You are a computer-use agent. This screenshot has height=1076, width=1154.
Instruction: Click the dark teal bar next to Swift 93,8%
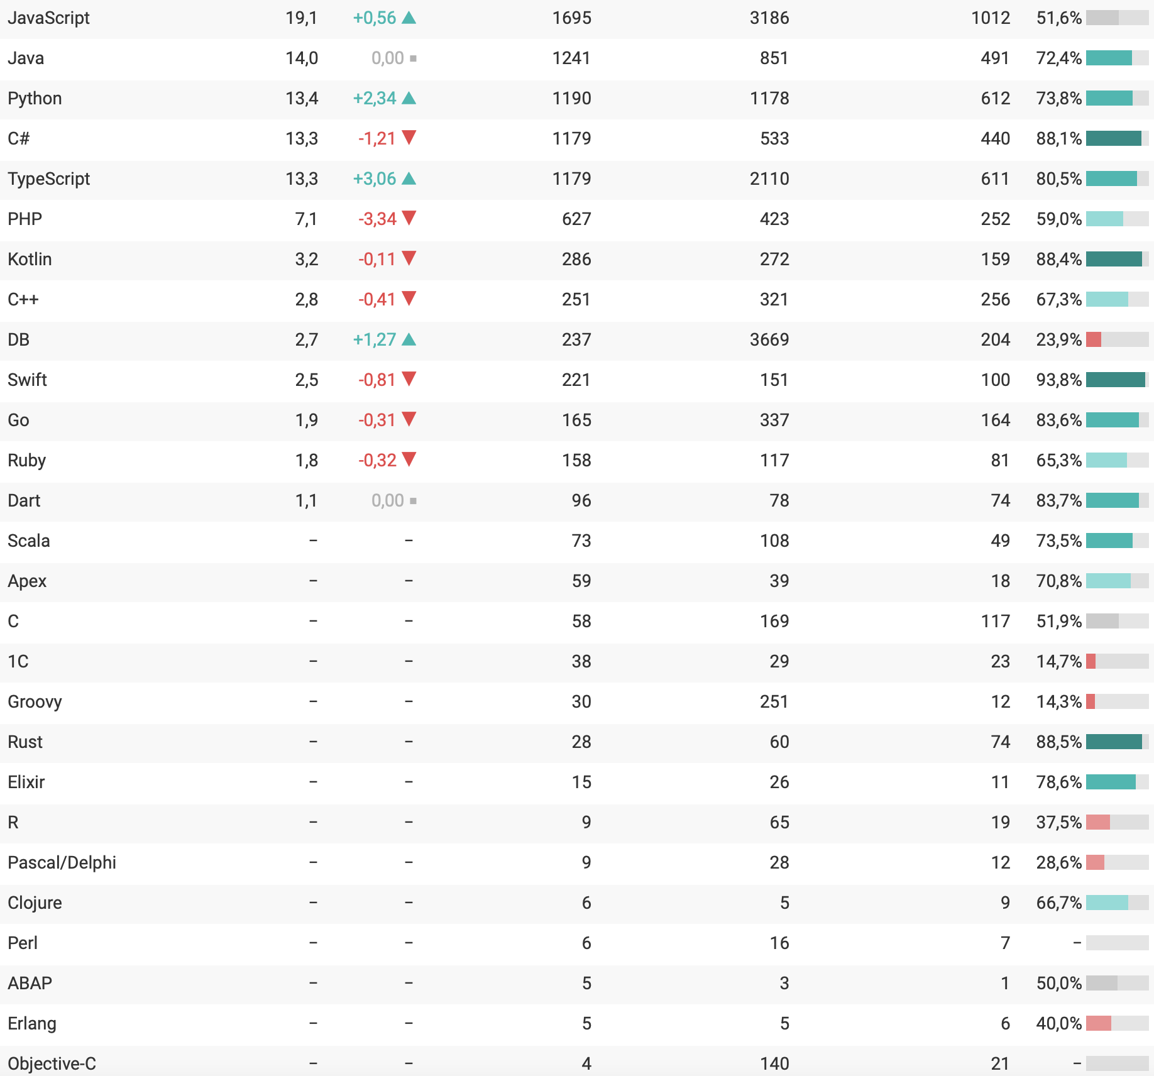tap(1117, 380)
